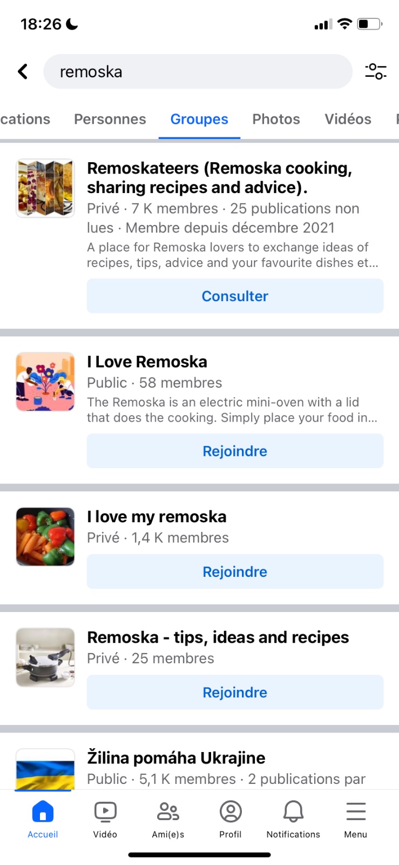The height and width of the screenshot is (865, 399).
Task: Switch to the Photos tab
Action: coord(276,119)
